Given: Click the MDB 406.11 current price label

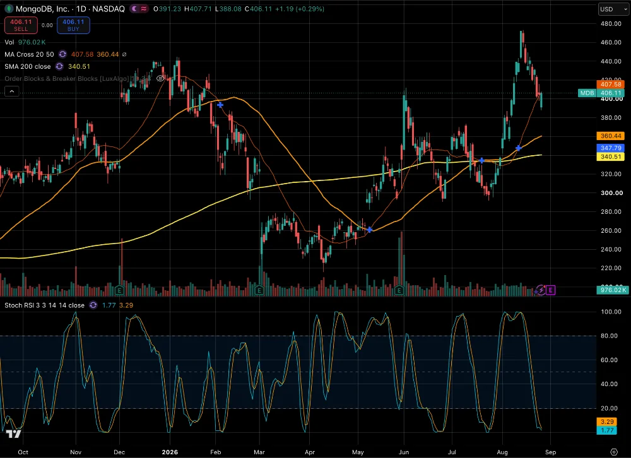Looking at the screenshot, I should [601, 93].
